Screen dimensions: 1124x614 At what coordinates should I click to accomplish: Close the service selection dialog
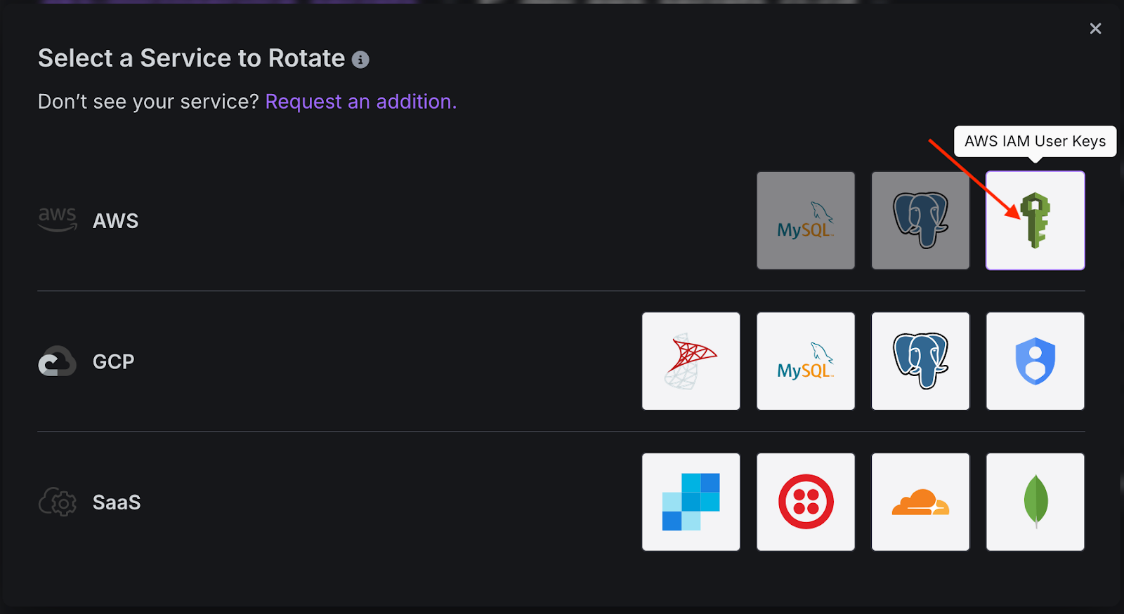pyautogui.click(x=1095, y=29)
